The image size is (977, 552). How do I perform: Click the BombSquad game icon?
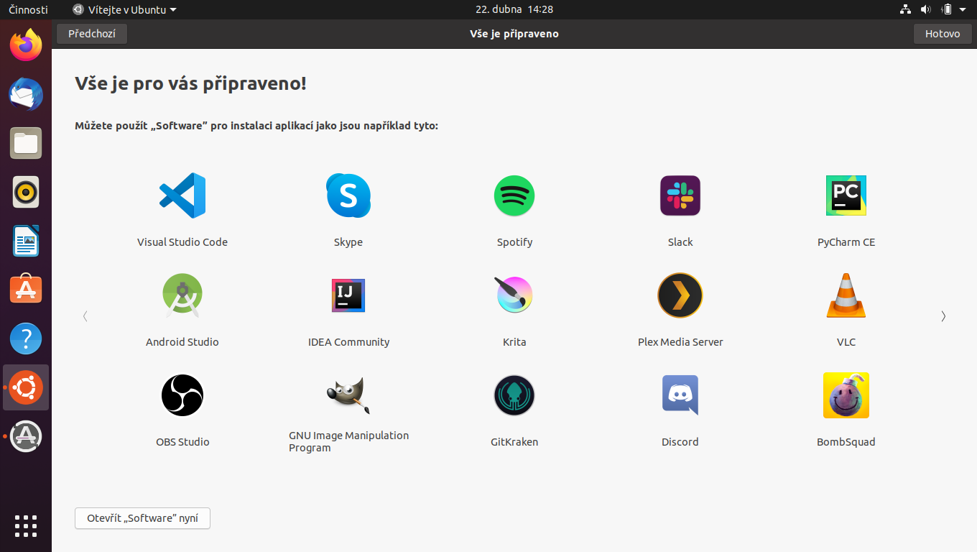click(846, 395)
